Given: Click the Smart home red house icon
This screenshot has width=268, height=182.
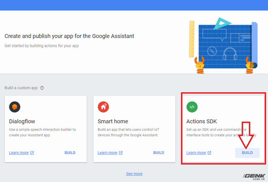Looking at the screenshot, I should point(103,107).
